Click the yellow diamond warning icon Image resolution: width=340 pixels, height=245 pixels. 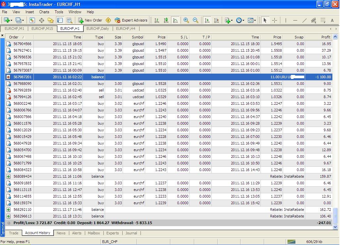pyautogui.click(x=108, y=20)
